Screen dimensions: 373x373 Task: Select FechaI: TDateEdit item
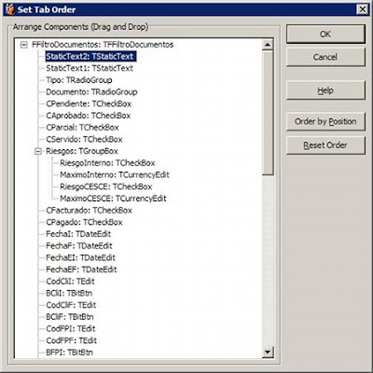coord(78,234)
